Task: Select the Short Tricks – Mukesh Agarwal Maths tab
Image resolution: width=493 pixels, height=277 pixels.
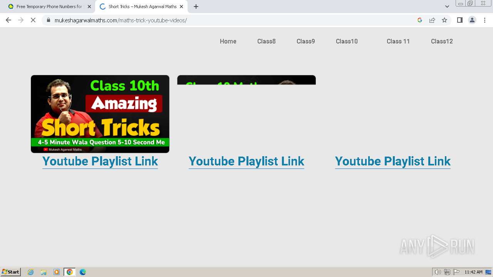Action: [x=142, y=7]
